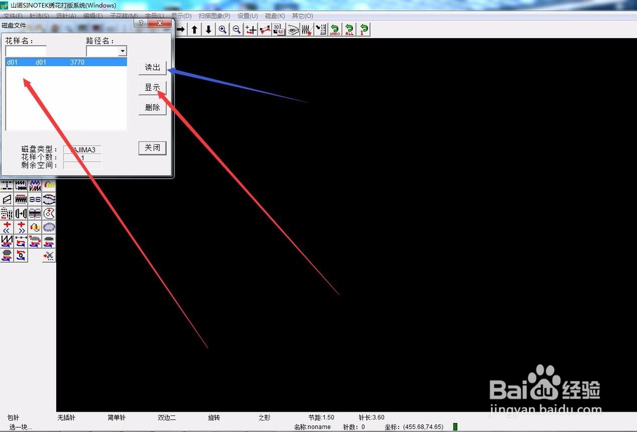Click the oval shape convert tool
This screenshot has width=637, height=432.
pos(49,241)
